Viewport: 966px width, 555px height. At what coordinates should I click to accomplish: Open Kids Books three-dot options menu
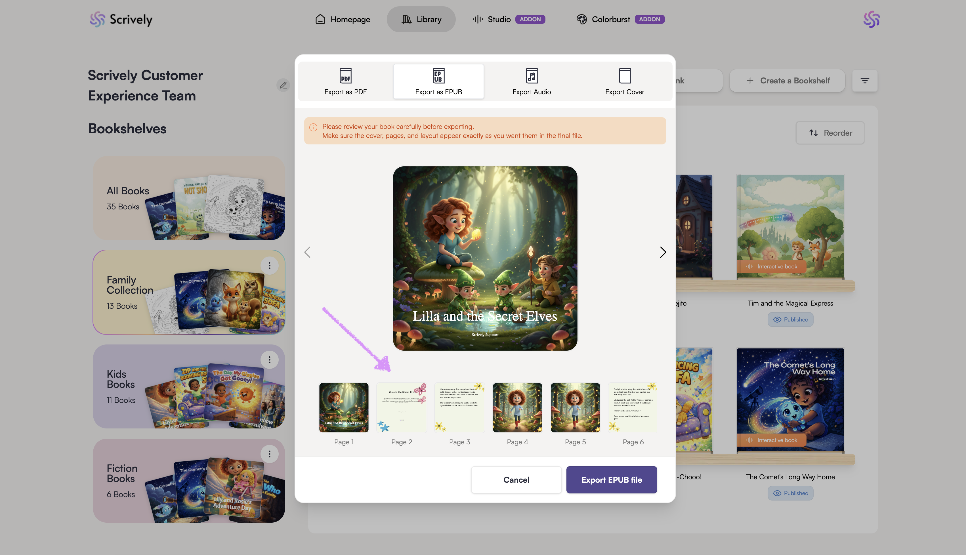tap(269, 360)
